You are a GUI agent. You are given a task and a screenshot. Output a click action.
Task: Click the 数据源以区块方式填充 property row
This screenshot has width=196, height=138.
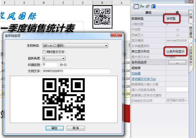[159, 95]
